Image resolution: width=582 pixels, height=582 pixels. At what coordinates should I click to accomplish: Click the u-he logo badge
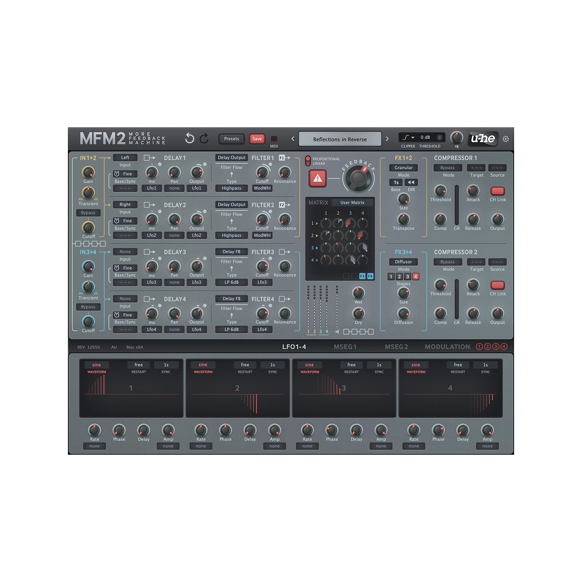click(483, 139)
